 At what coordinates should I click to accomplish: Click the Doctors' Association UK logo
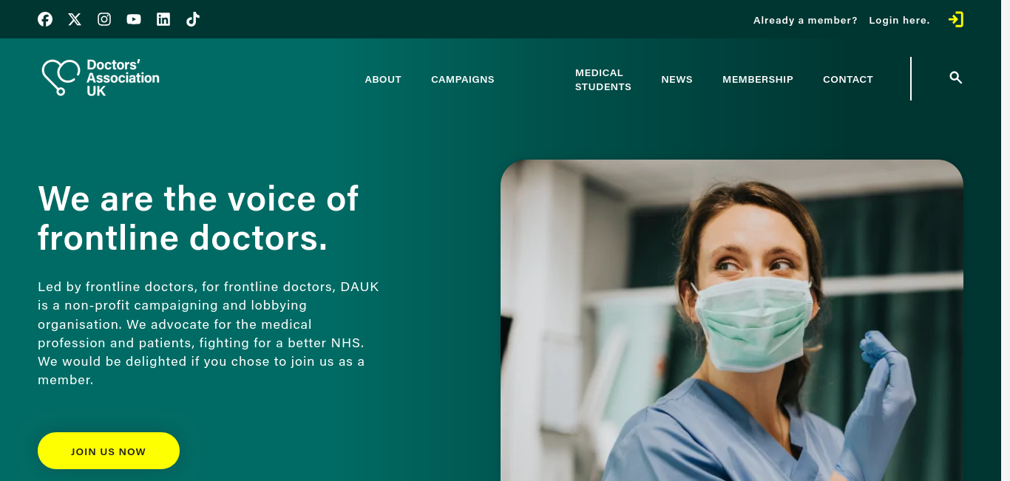101,78
